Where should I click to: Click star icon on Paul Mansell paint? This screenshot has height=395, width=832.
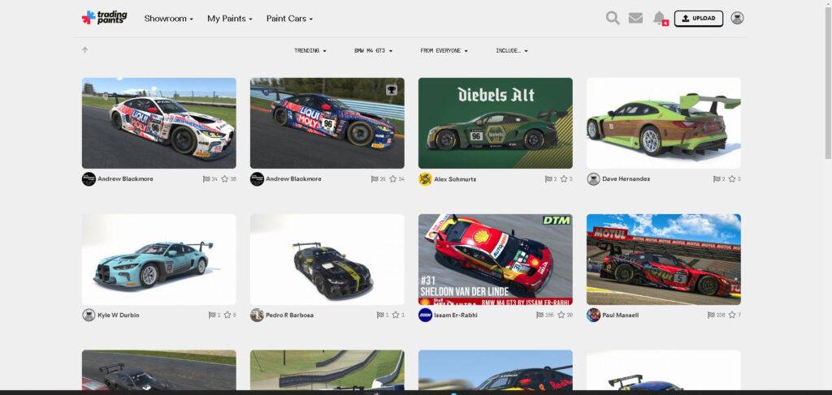(x=732, y=315)
